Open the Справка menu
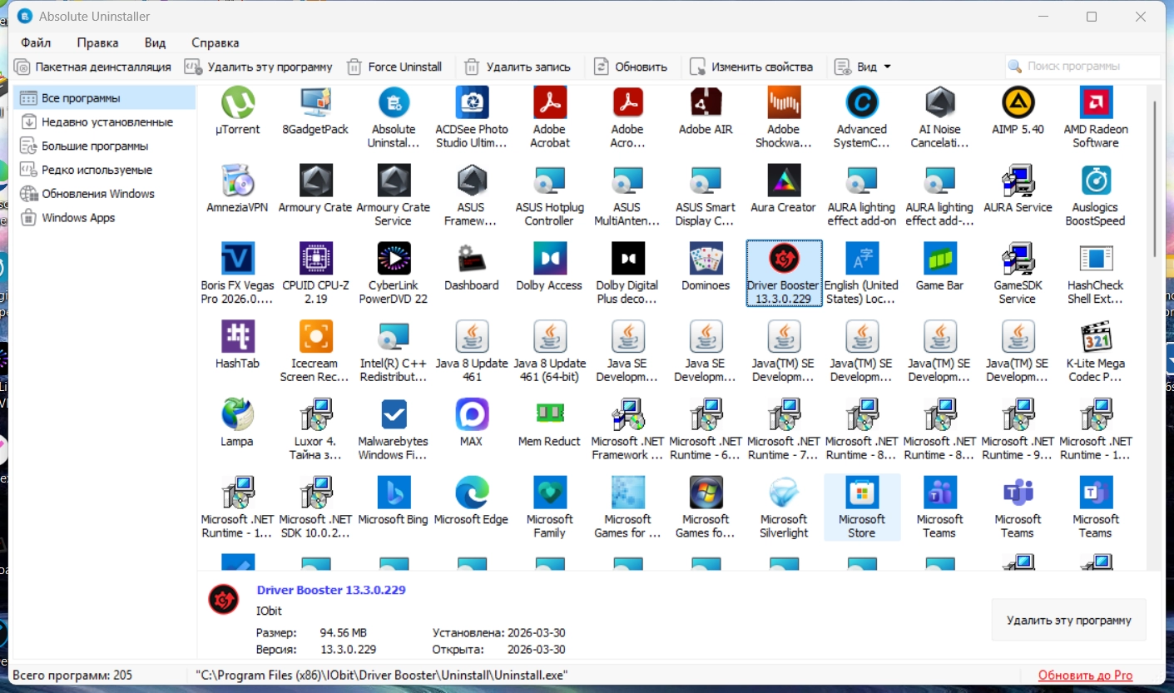 pyautogui.click(x=215, y=42)
